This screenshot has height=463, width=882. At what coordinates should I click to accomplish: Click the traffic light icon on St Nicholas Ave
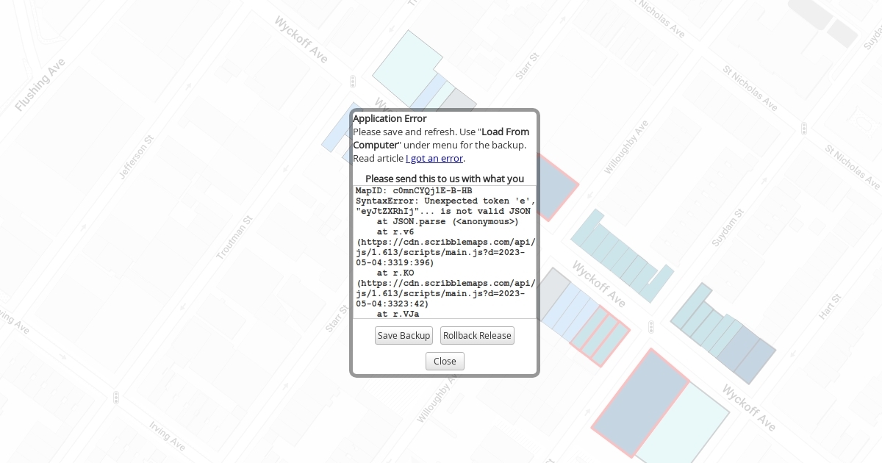pos(804,129)
